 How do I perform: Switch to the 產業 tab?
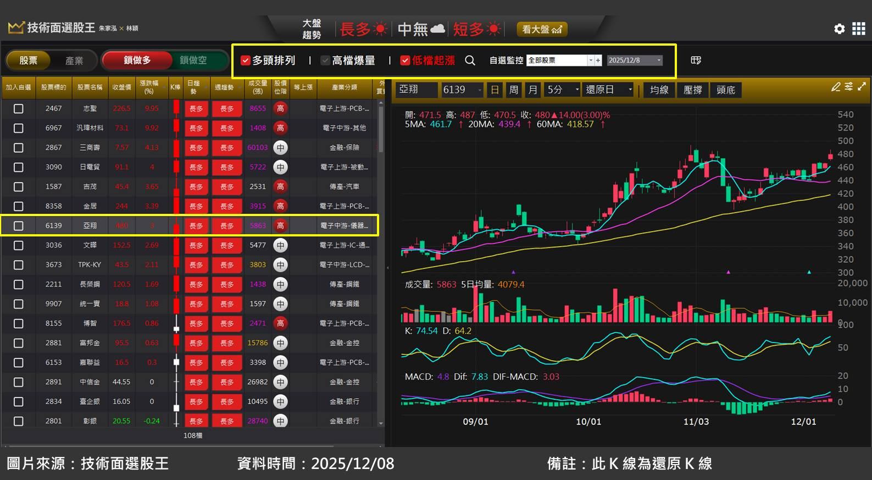coord(74,60)
